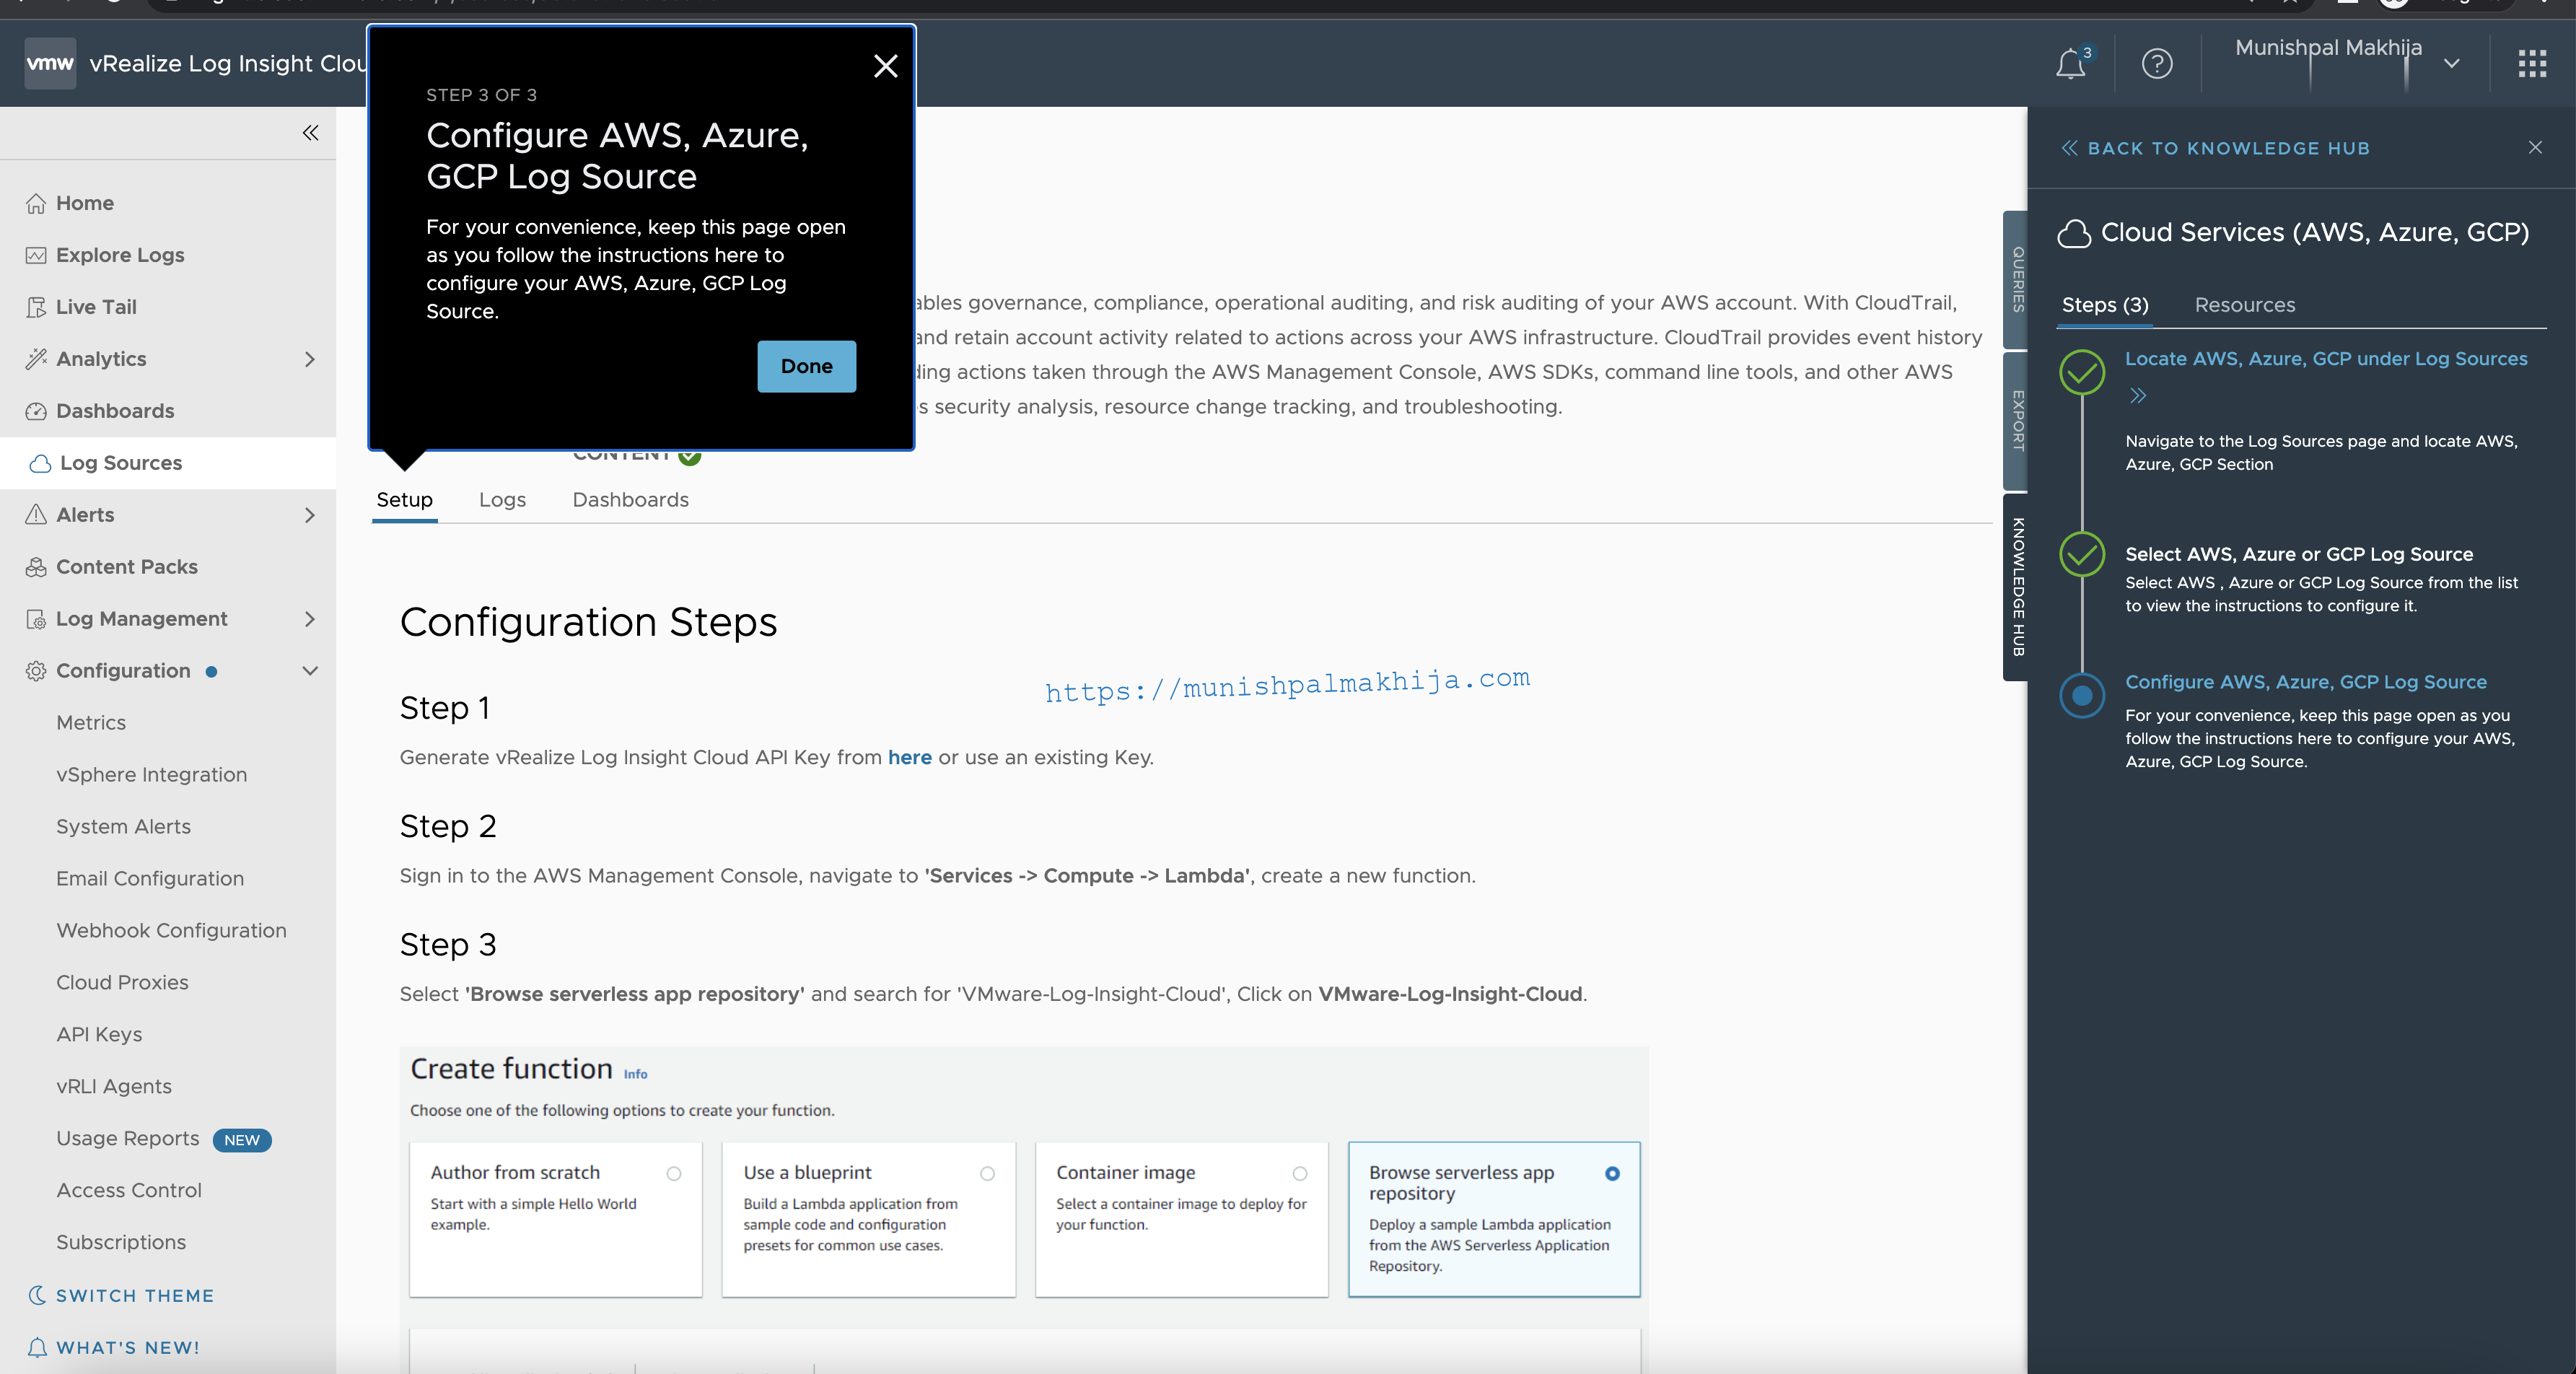Open Webhook Configuration page
The height and width of the screenshot is (1374, 2576).
click(171, 931)
